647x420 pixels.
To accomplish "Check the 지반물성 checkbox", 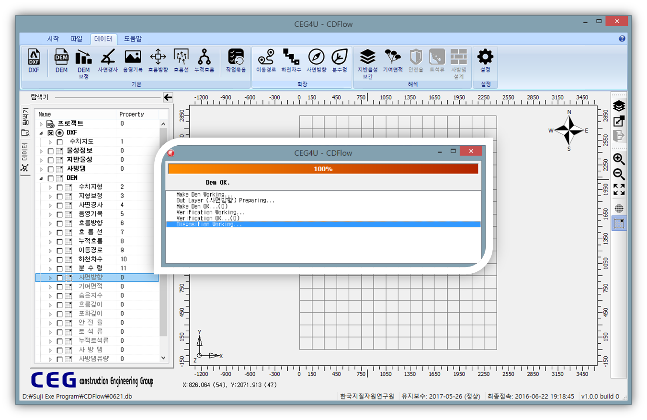I will point(50,160).
